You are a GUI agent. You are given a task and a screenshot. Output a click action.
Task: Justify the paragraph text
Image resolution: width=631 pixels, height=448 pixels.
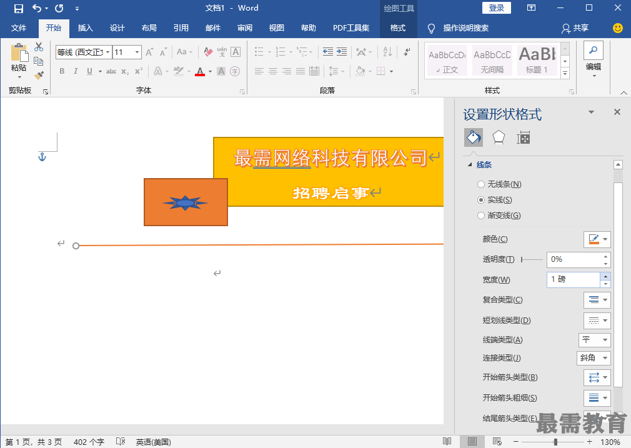[x=301, y=71]
